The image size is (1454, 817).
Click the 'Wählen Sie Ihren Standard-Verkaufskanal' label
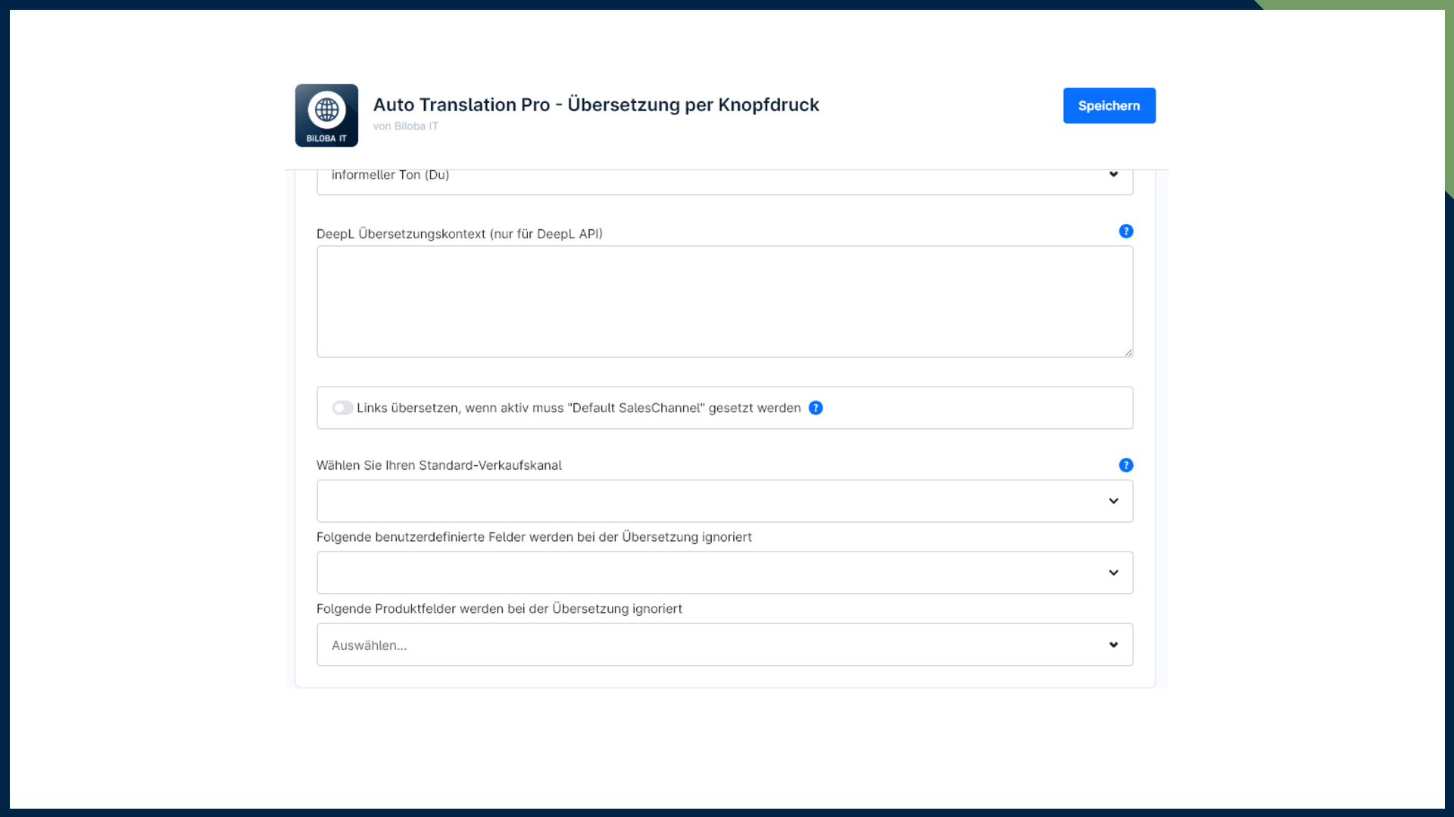click(x=438, y=465)
